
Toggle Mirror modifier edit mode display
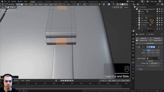tap(150, 47)
